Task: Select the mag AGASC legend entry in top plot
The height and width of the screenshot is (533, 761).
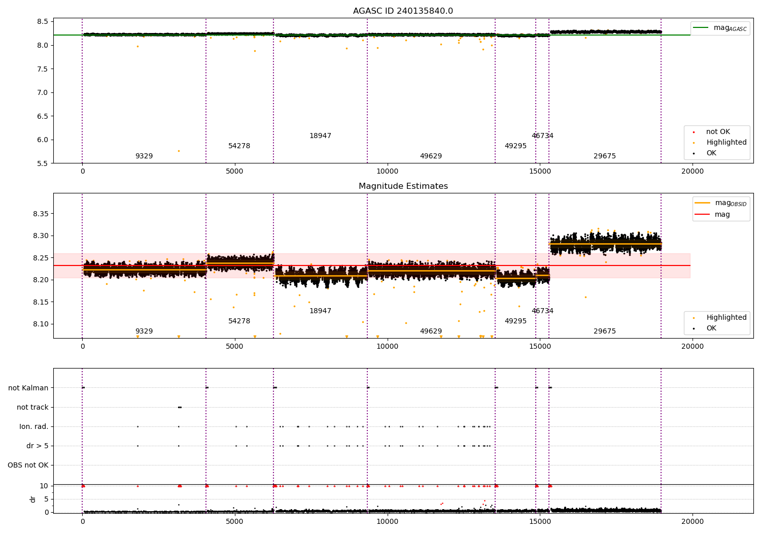Action: click(720, 28)
